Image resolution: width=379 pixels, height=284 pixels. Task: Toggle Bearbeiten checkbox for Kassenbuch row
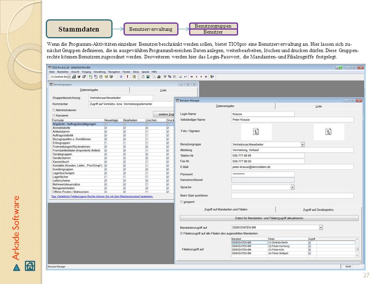[124, 162]
